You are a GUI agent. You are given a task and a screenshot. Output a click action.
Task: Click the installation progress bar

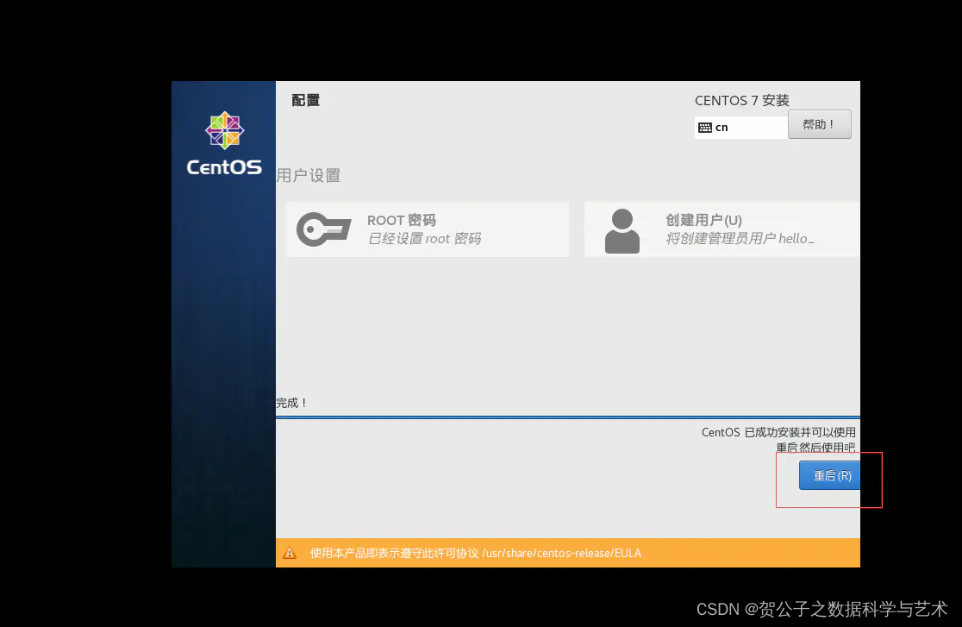tap(568, 417)
